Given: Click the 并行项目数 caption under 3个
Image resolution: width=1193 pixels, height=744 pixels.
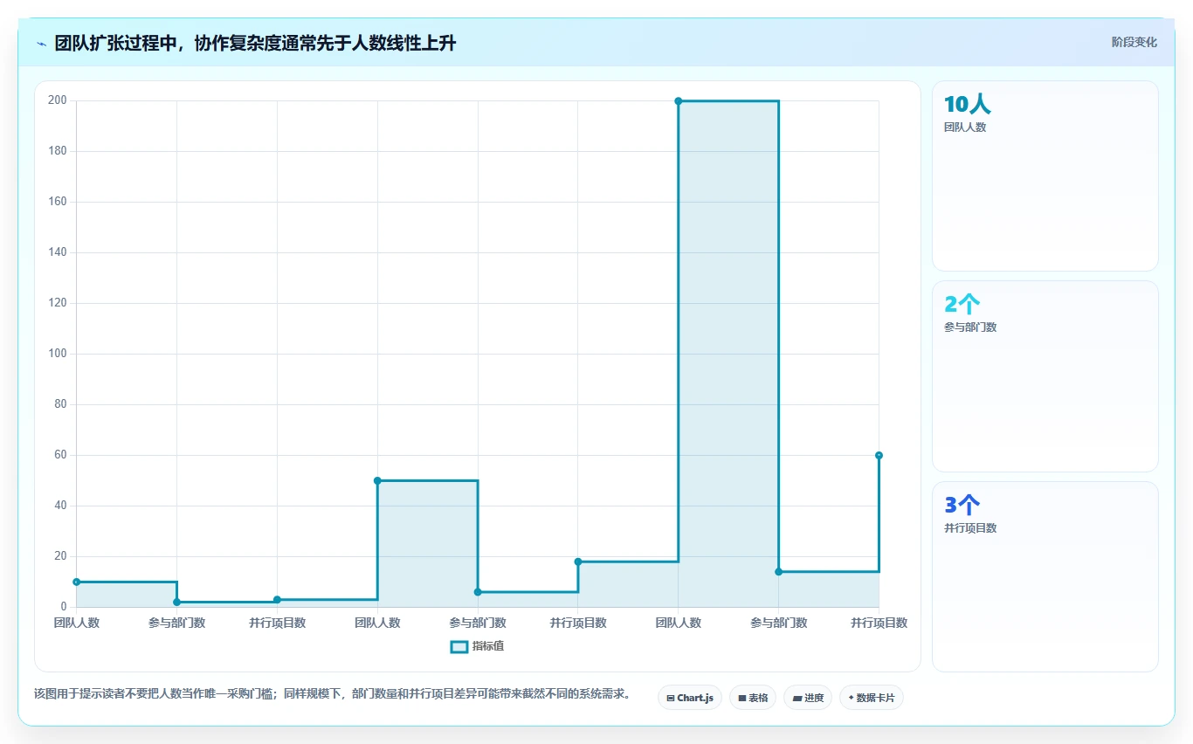Looking at the screenshot, I should [970, 528].
